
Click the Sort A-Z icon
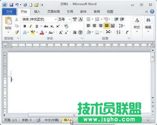pos(118,32)
